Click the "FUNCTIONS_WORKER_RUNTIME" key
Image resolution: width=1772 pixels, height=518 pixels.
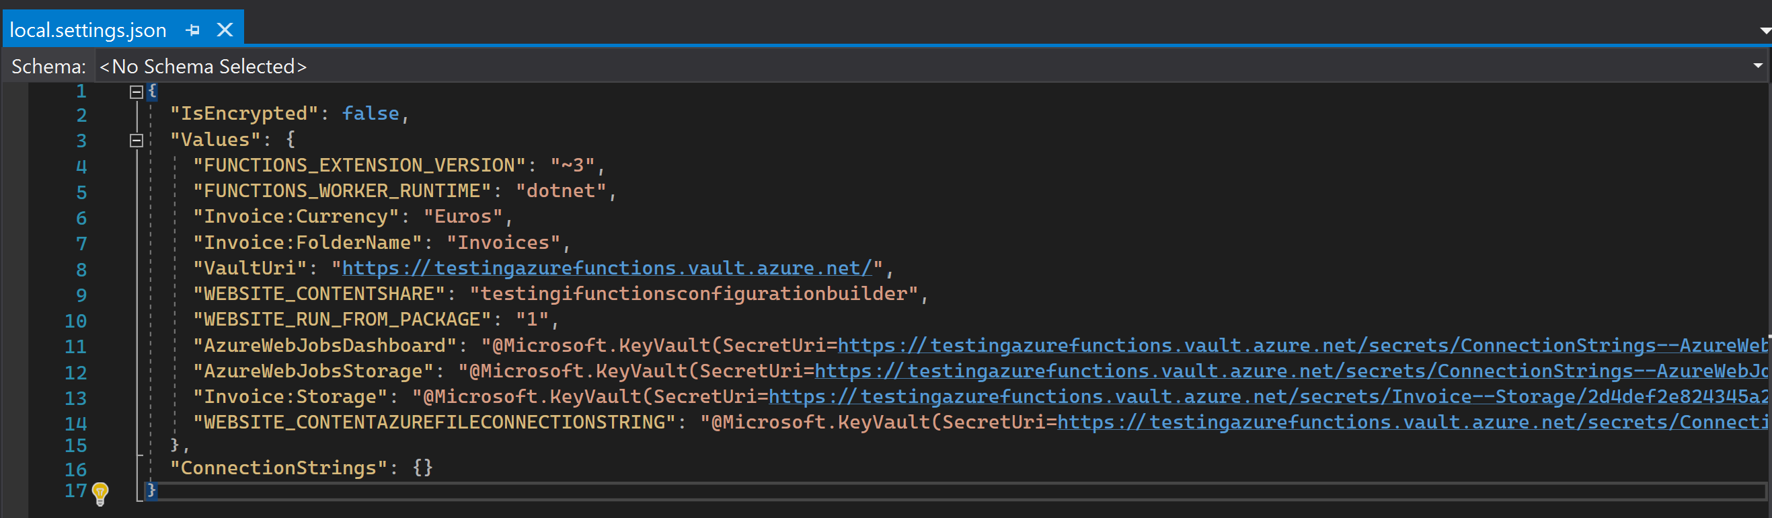[x=342, y=191]
